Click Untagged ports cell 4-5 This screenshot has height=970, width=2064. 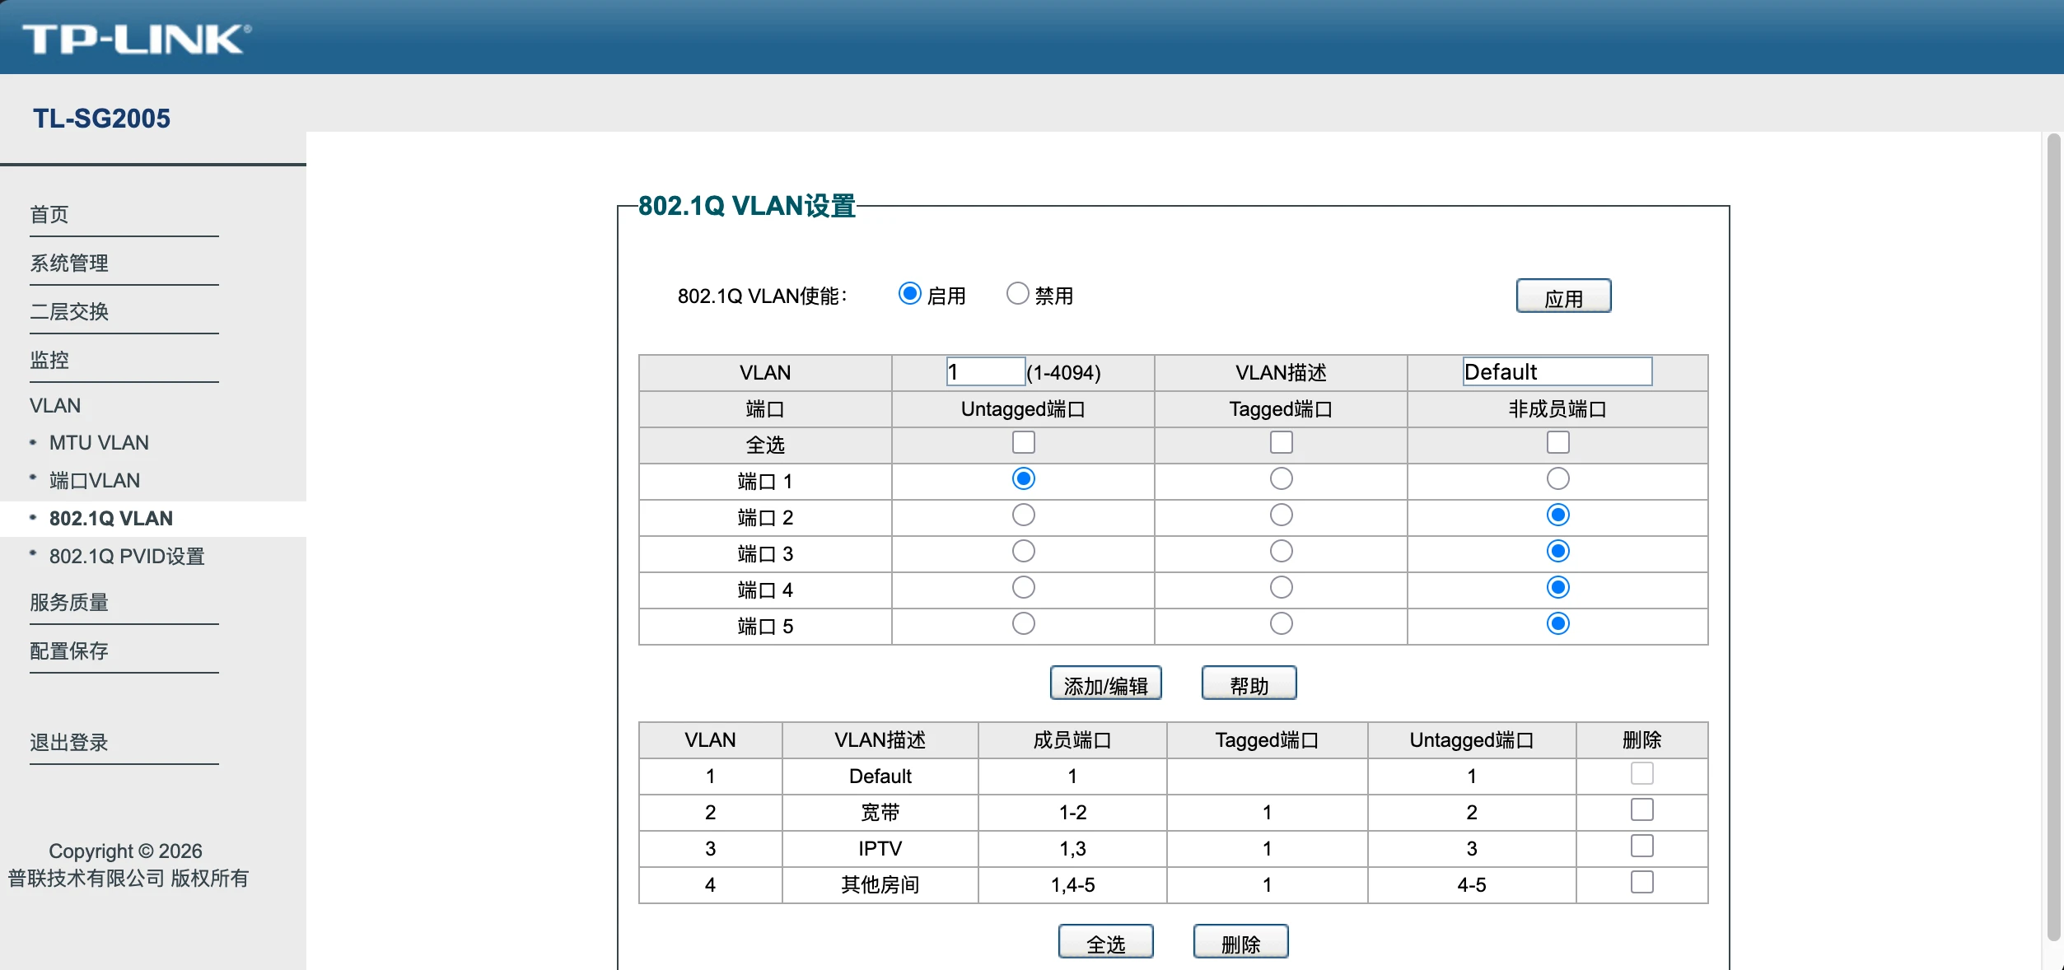[x=1471, y=885]
